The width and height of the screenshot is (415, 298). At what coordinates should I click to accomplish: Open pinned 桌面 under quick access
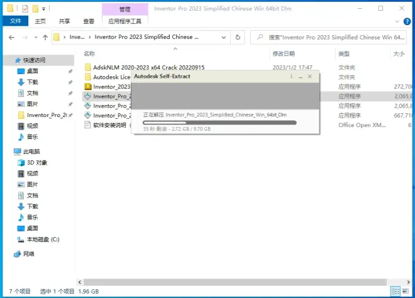coord(32,71)
